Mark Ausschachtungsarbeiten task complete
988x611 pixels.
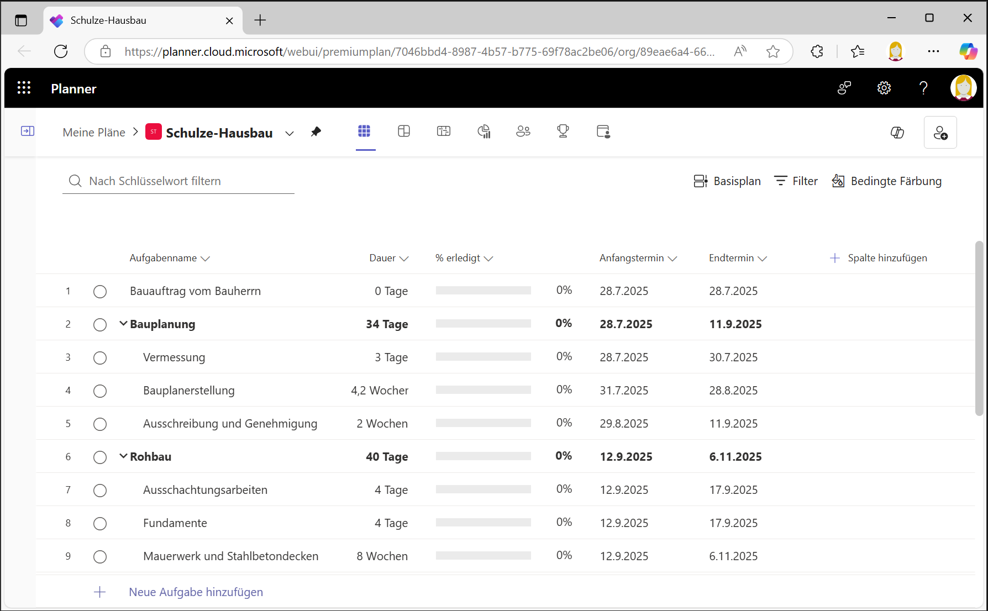click(100, 491)
